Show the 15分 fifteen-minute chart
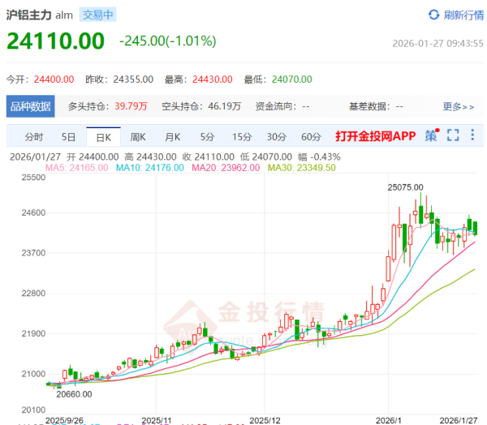The image size is (487, 425). 242,136
